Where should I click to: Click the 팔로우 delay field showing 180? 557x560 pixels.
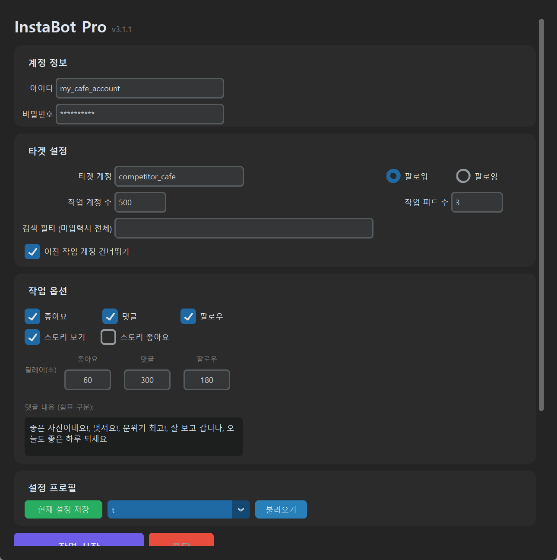pyautogui.click(x=207, y=380)
